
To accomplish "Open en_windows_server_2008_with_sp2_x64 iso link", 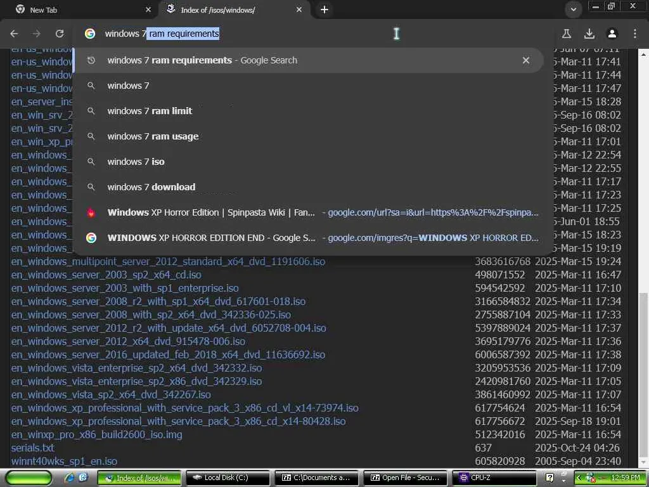I will [151, 315].
